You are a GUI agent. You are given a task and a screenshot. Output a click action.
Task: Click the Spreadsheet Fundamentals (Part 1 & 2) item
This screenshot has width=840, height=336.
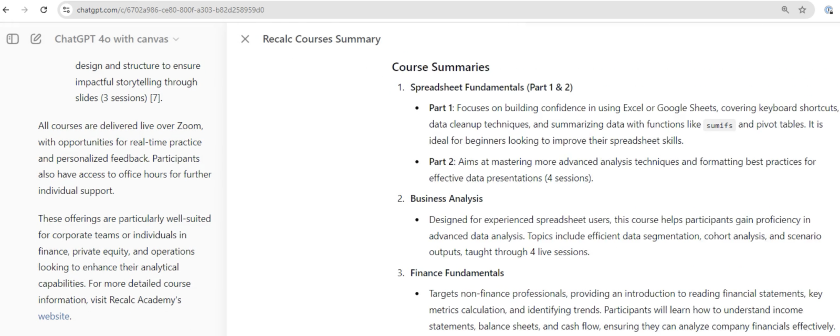click(491, 87)
